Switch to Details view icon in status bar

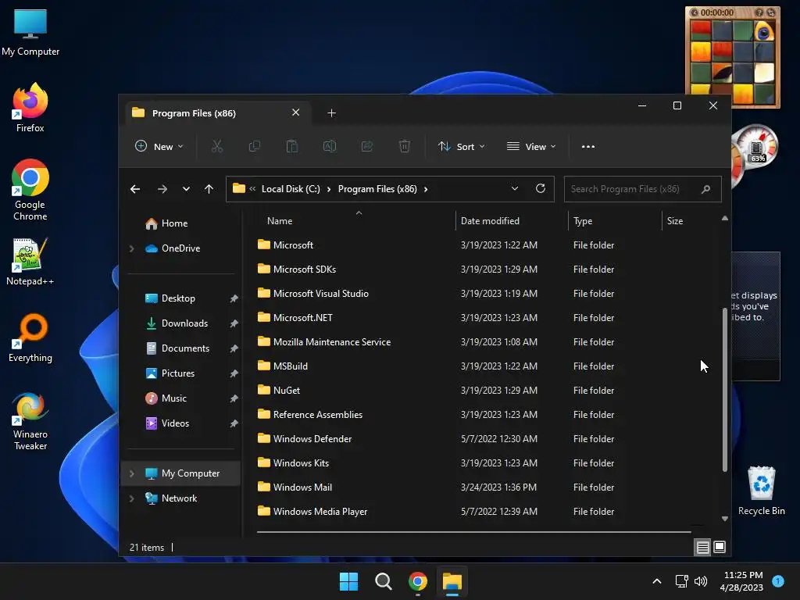point(702,547)
